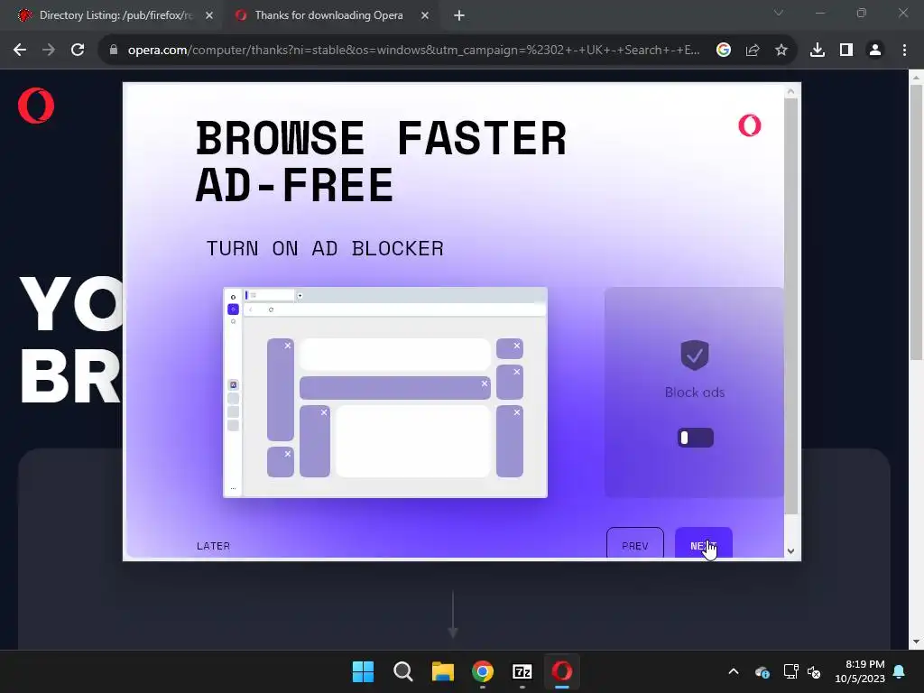Screen dimensions: 924x693
Task: Open the Chrome three-dot menu
Action: click(904, 51)
